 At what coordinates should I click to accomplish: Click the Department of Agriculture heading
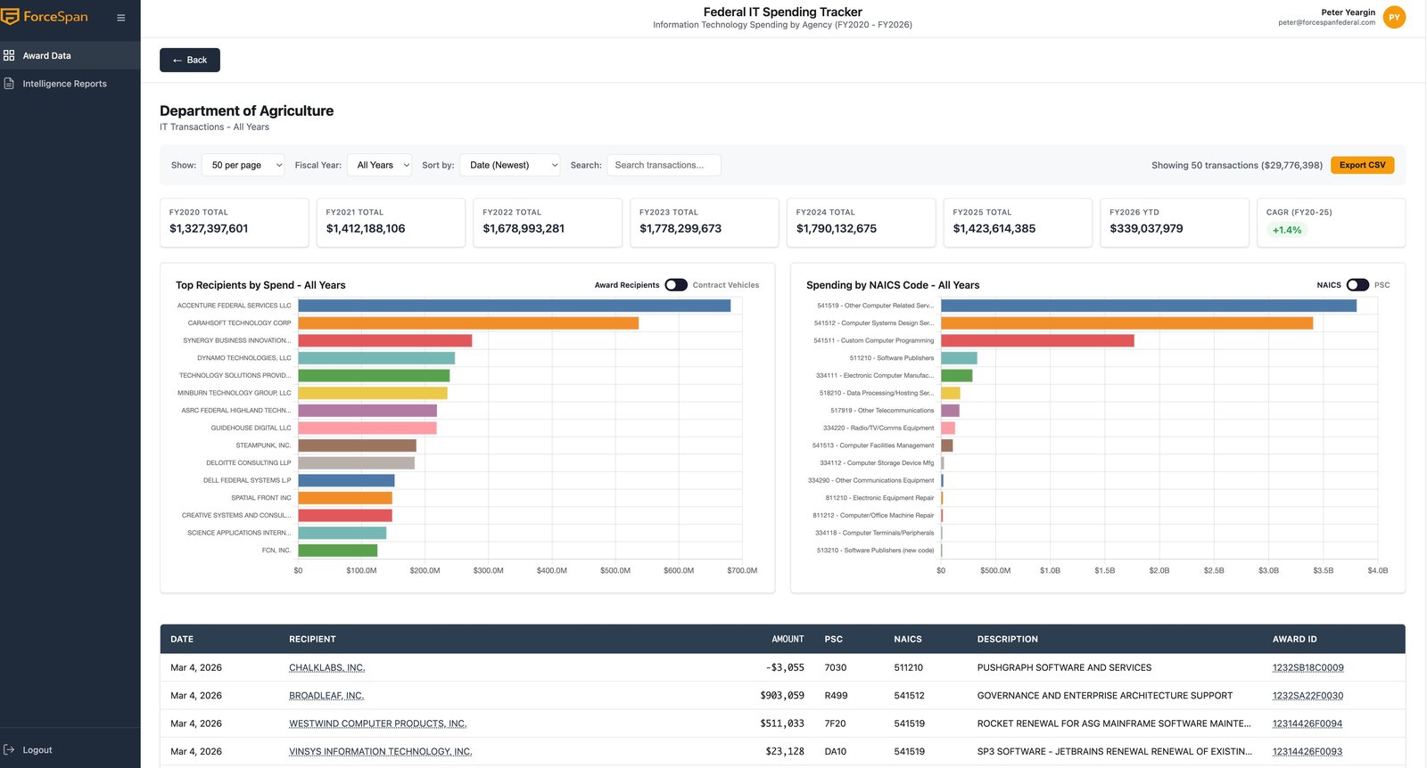(247, 110)
